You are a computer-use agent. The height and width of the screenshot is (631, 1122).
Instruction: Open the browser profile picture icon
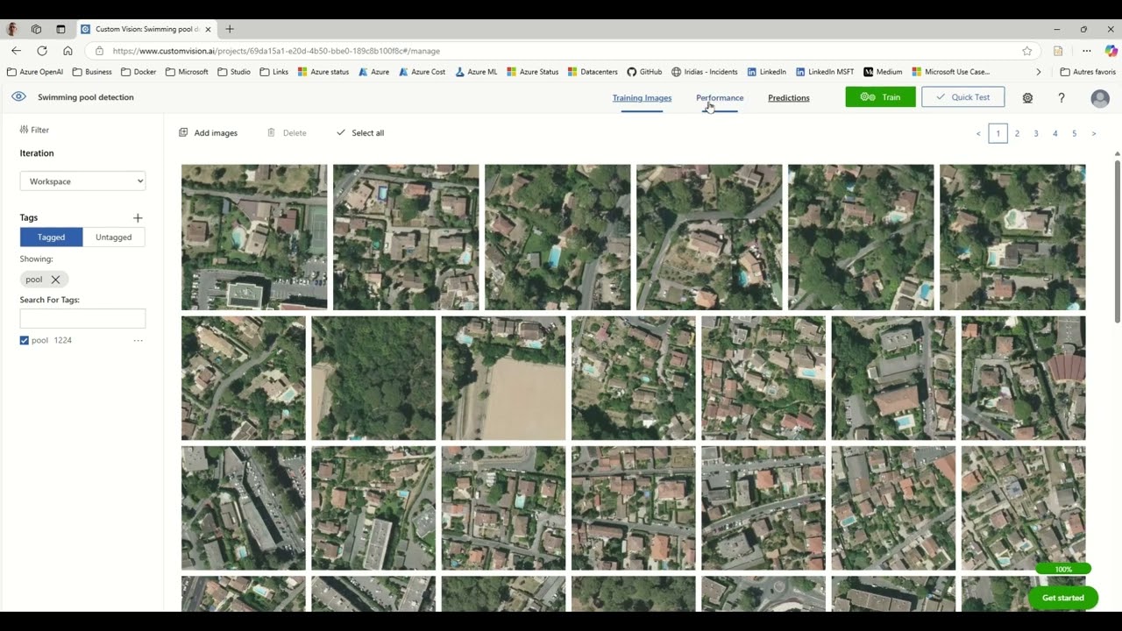[x=12, y=29]
